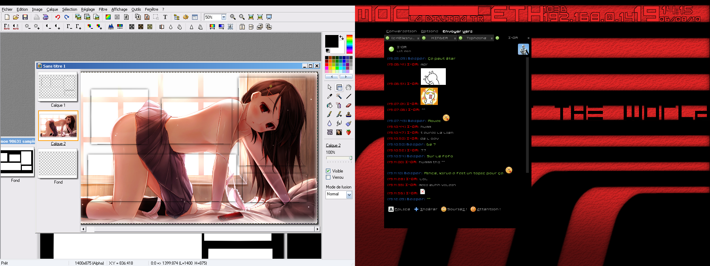The image size is (710, 266).
Task: Open the Outils menu
Action: tap(136, 9)
